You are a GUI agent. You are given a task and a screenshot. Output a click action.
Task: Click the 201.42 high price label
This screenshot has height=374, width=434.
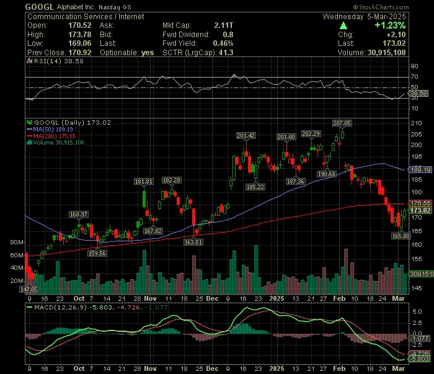coord(246,136)
